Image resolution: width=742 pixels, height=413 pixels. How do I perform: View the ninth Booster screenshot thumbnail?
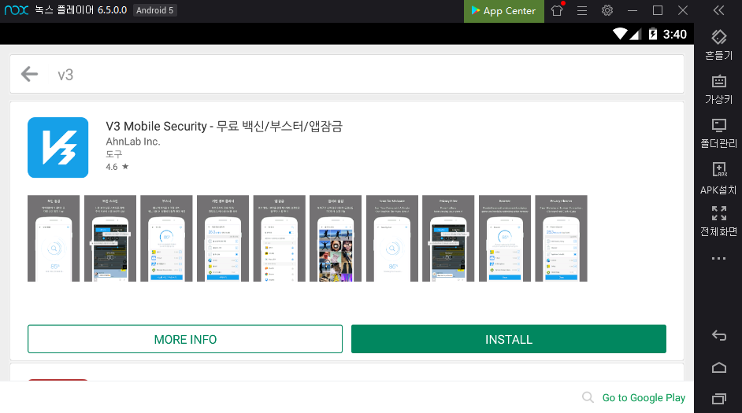pos(505,238)
